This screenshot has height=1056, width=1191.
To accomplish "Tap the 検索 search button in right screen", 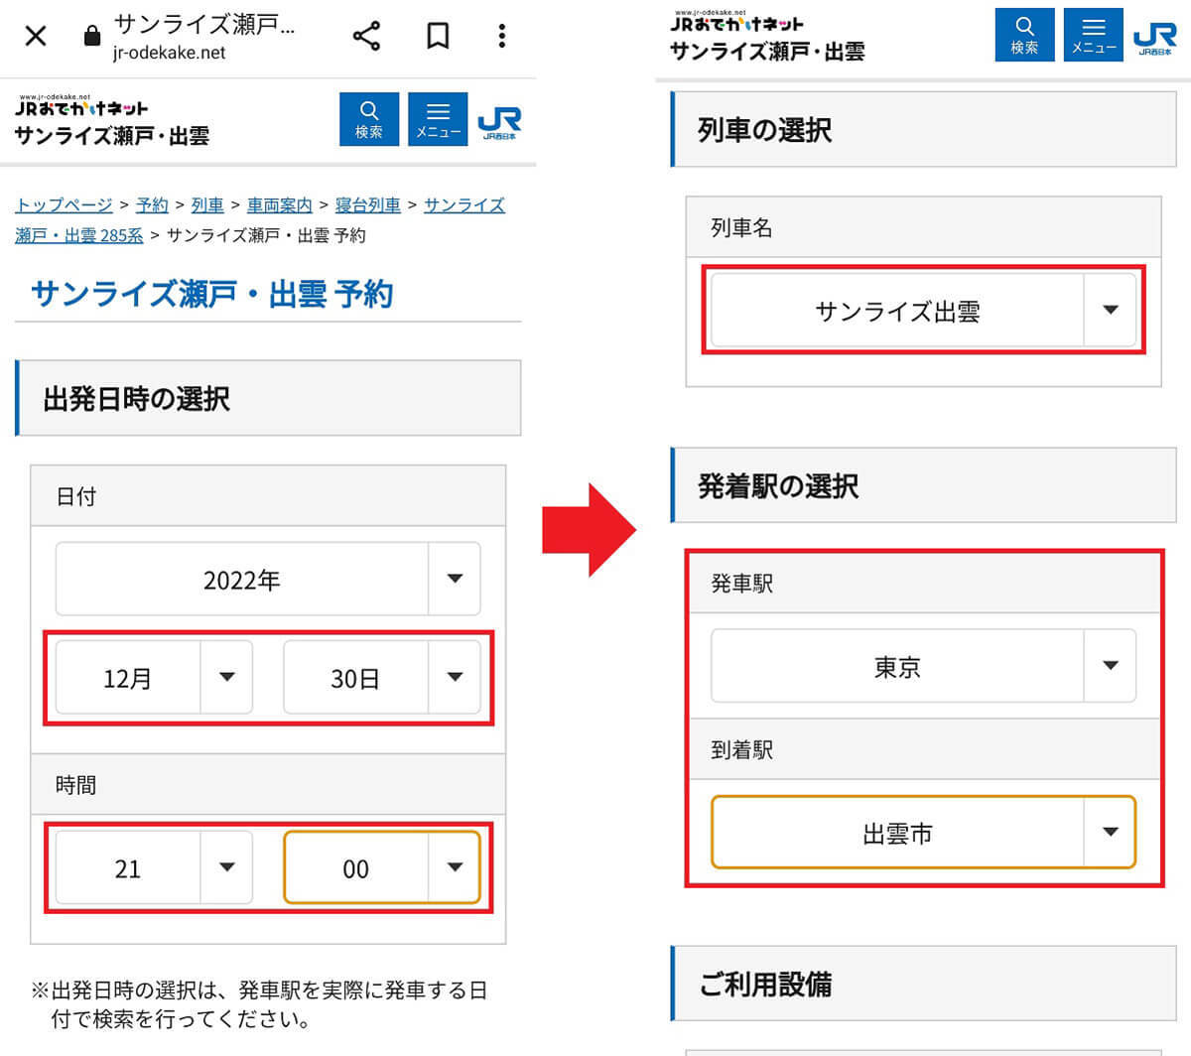I will coord(1024,35).
